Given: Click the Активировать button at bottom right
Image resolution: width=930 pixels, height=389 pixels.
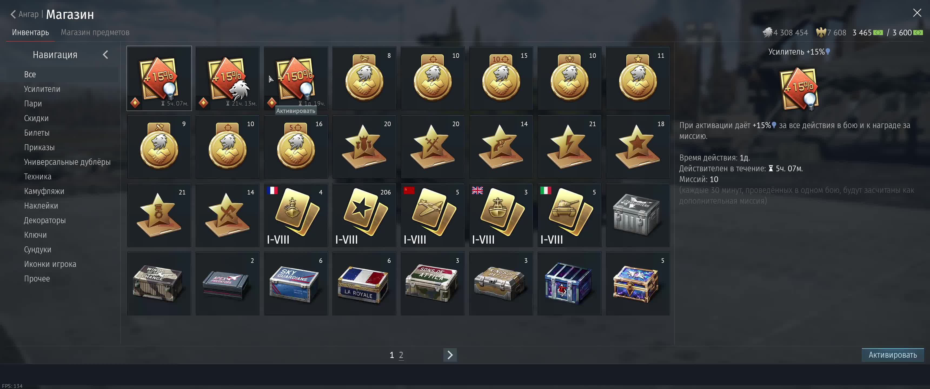Looking at the screenshot, I should 892,355.
